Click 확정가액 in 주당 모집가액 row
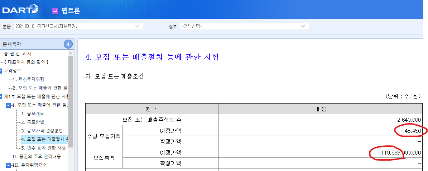Viewport: 428px width, 171px height. point(170,141)
